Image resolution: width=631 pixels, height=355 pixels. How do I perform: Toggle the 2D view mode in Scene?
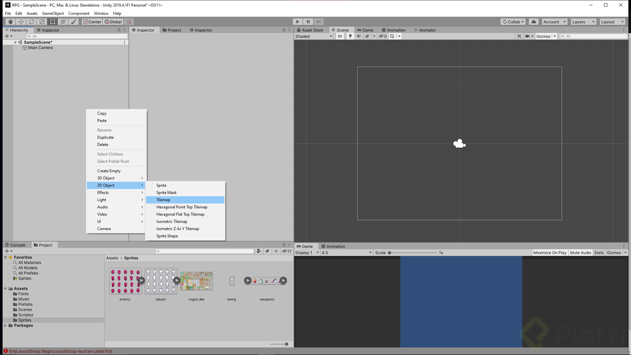(x=340, y=36)
